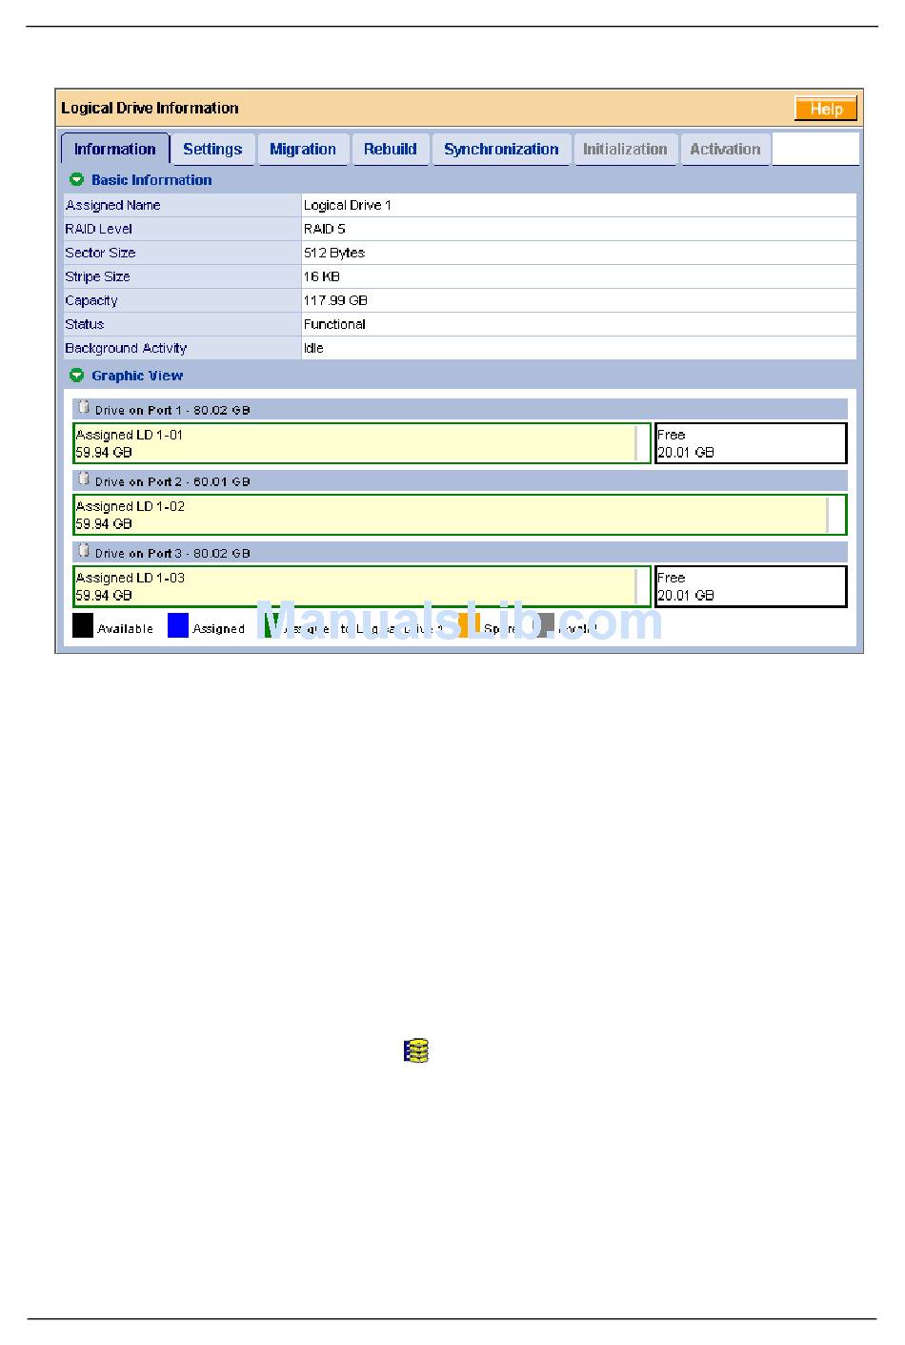This screenshot has height=1345, width=905.
Task: Click the greyed-out Initialization tab
Action: click(x=625, y=150)
